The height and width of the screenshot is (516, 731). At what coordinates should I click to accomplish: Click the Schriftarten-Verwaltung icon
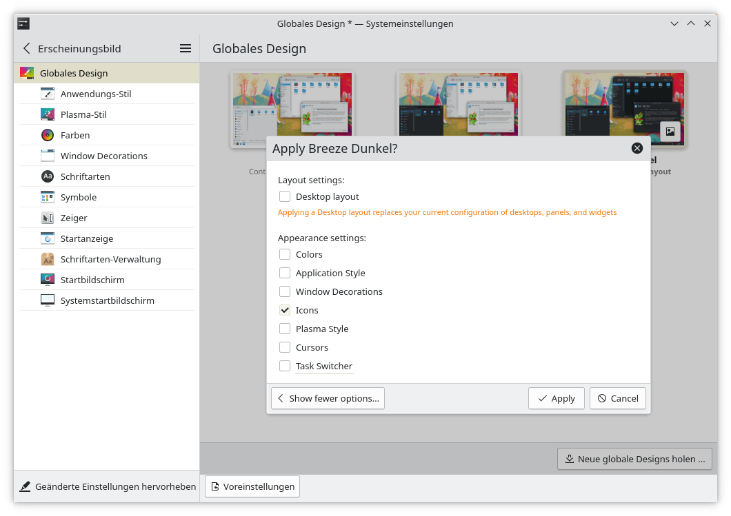click(x=48, y=259)
